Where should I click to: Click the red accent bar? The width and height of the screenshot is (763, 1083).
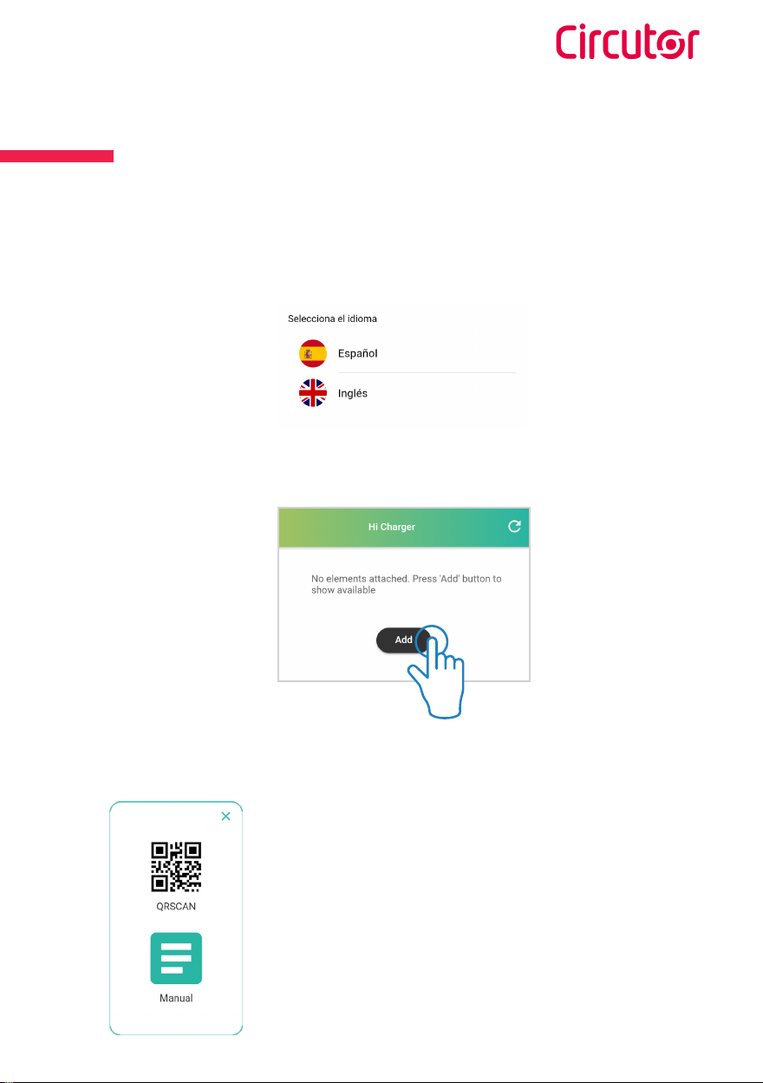[56, 156]
